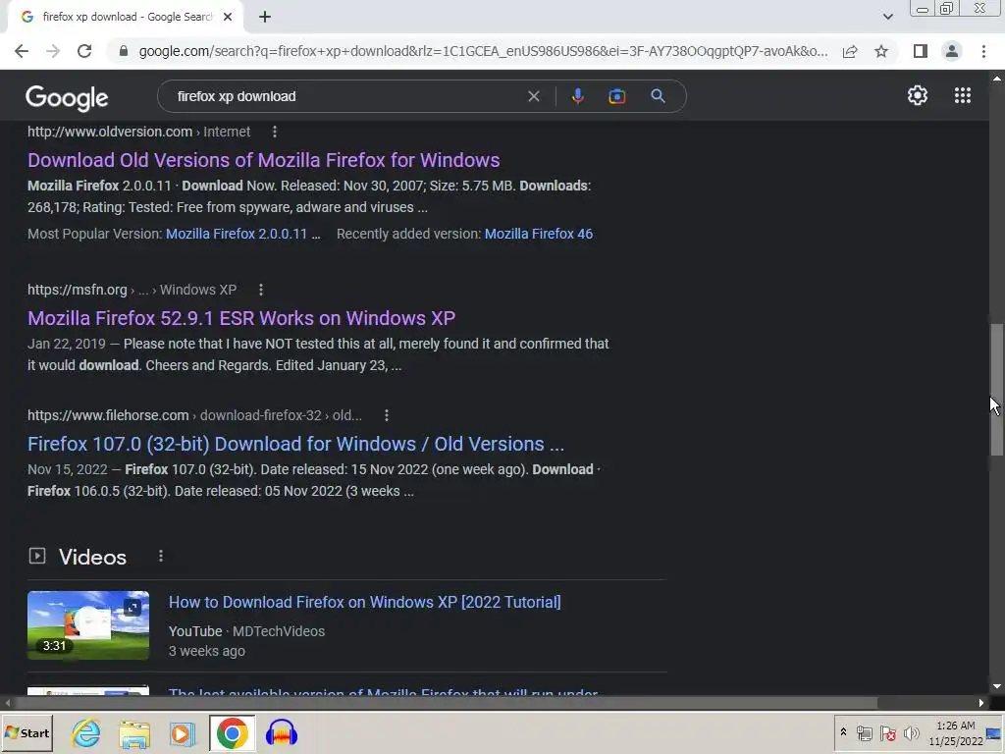Click the address bar URL
This screenshot has height=754, width=1005.
pyautogui.click(x=483, y=51)
